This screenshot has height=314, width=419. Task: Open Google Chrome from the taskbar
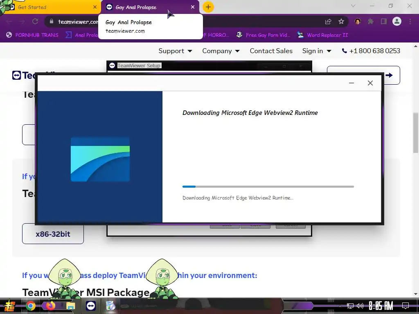click(x=30, y=306)
